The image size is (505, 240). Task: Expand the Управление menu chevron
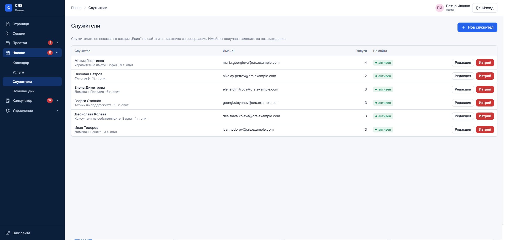pyautogui.click(x=57, y=110)
